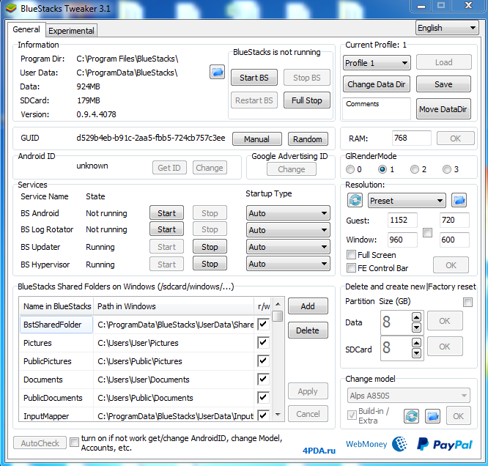Image resolution: width=488 pixels, height=466 pixels.
Task: Click the refresh icon beside Resolution preset
Action: (x=355, y=200)
